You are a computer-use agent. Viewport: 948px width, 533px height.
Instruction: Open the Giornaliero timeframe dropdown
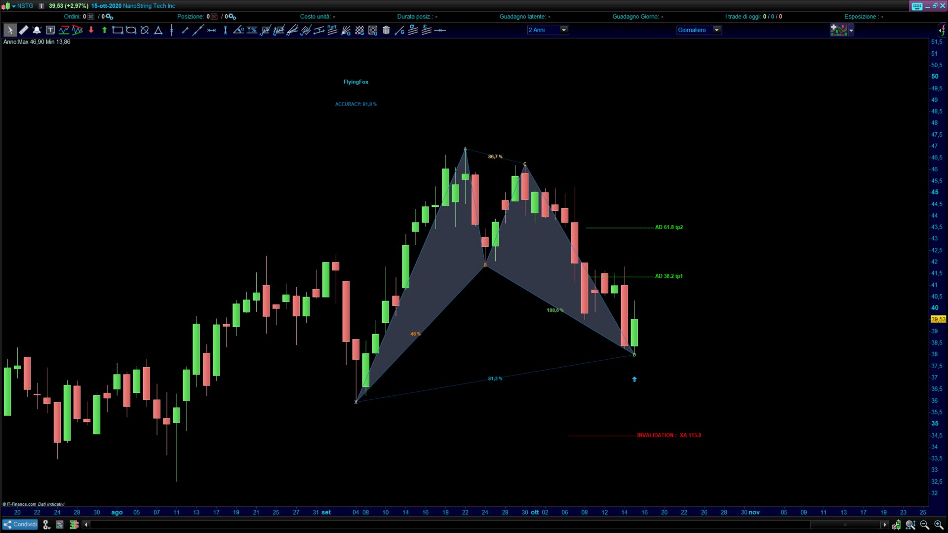click(716, 30)
